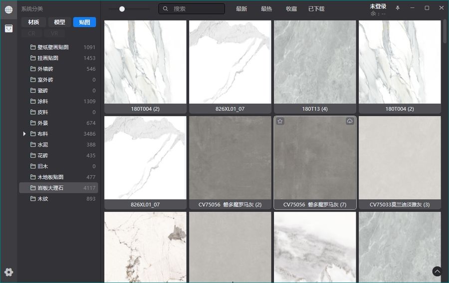The image size is (449, 283).
Task: Click folder icon of 木纹
Action: (33, 199)
